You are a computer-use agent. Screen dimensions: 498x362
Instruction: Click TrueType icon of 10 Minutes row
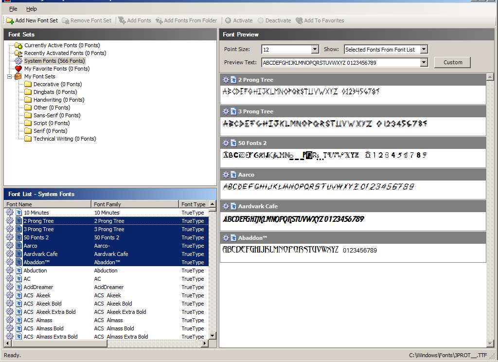tap(19, 212)
